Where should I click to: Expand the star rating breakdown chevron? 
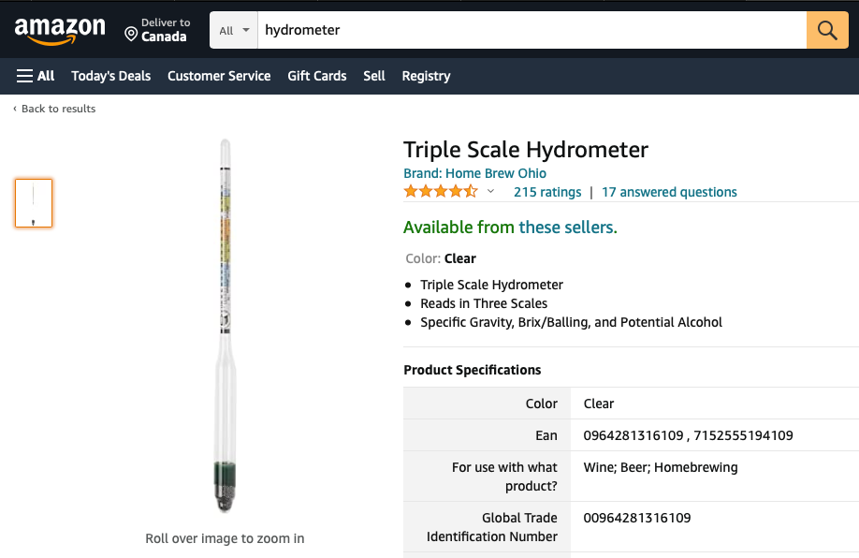(x=489, y=192)
